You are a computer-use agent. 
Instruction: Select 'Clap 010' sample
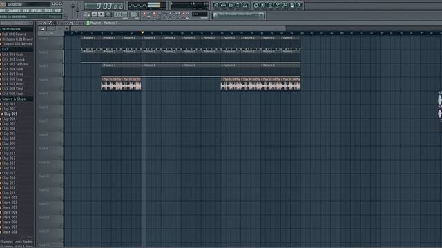(x=9, y=149)
